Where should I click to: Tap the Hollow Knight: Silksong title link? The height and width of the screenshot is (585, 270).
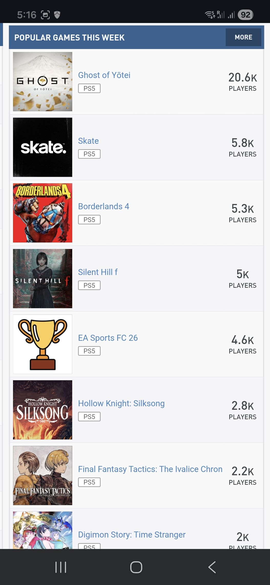pos(121,403)
